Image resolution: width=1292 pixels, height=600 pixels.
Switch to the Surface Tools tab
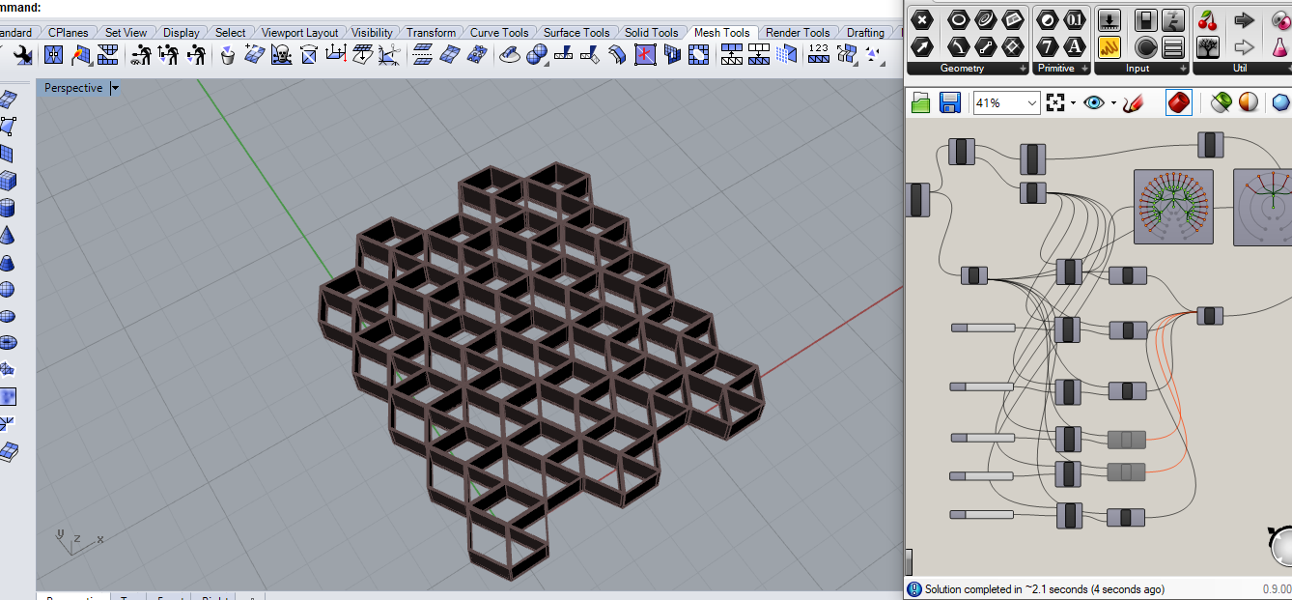[x=576, y=33]
